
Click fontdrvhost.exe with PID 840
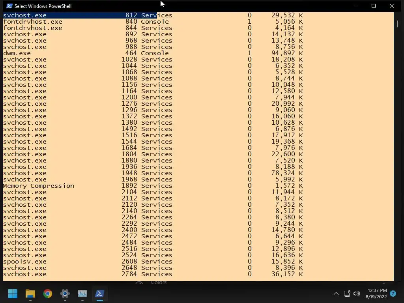[x=33, y=22]
